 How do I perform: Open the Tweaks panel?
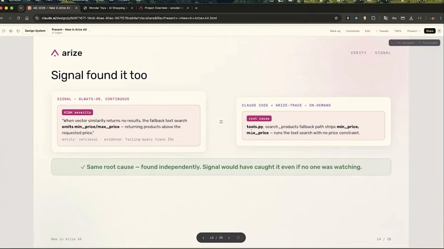point(382,31)
